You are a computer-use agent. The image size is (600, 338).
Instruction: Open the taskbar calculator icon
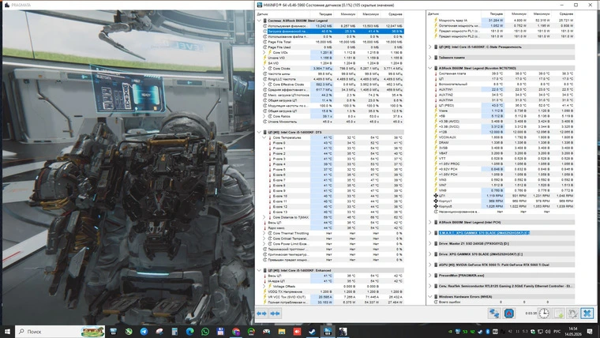pyautogui.click(x=174, y=332)
